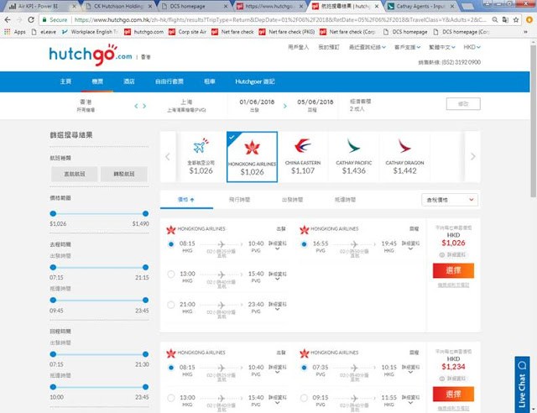The width and height of the screenshot is (537, 413).
Task: Click the price info icon under $1,234
Action: pyautogui.click(x=442, y=379)
